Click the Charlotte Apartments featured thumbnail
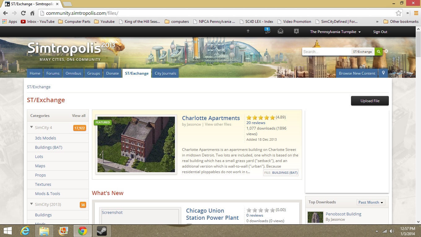The image size is (421, 237). pyautogui.click(x=136, y=144)
